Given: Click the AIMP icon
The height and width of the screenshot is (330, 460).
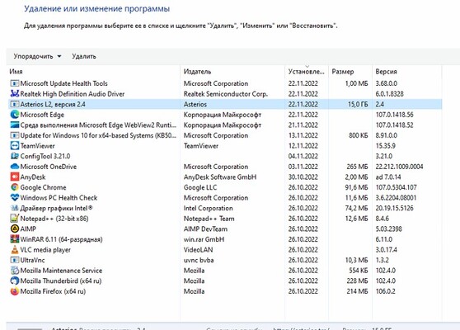Looking at the screenshot, I should click(x=14, y=229).
